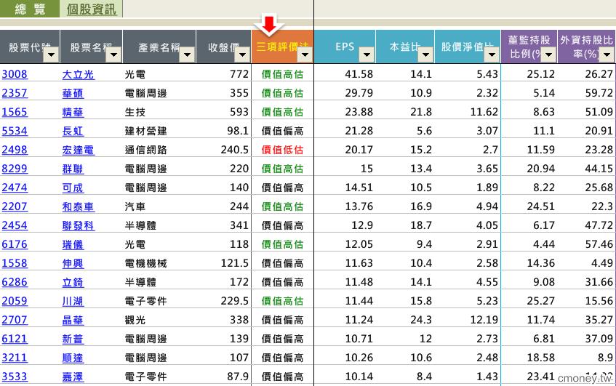This screenshot has height=386, width=616.
Task: Open stock code link 3211
Action: coord(15,358)
